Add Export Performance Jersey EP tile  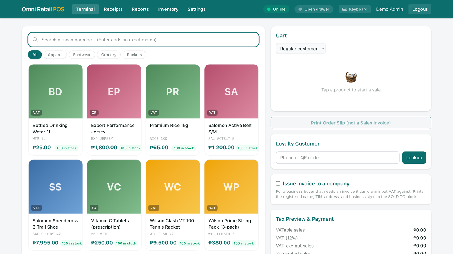click(x=114, y=110)
